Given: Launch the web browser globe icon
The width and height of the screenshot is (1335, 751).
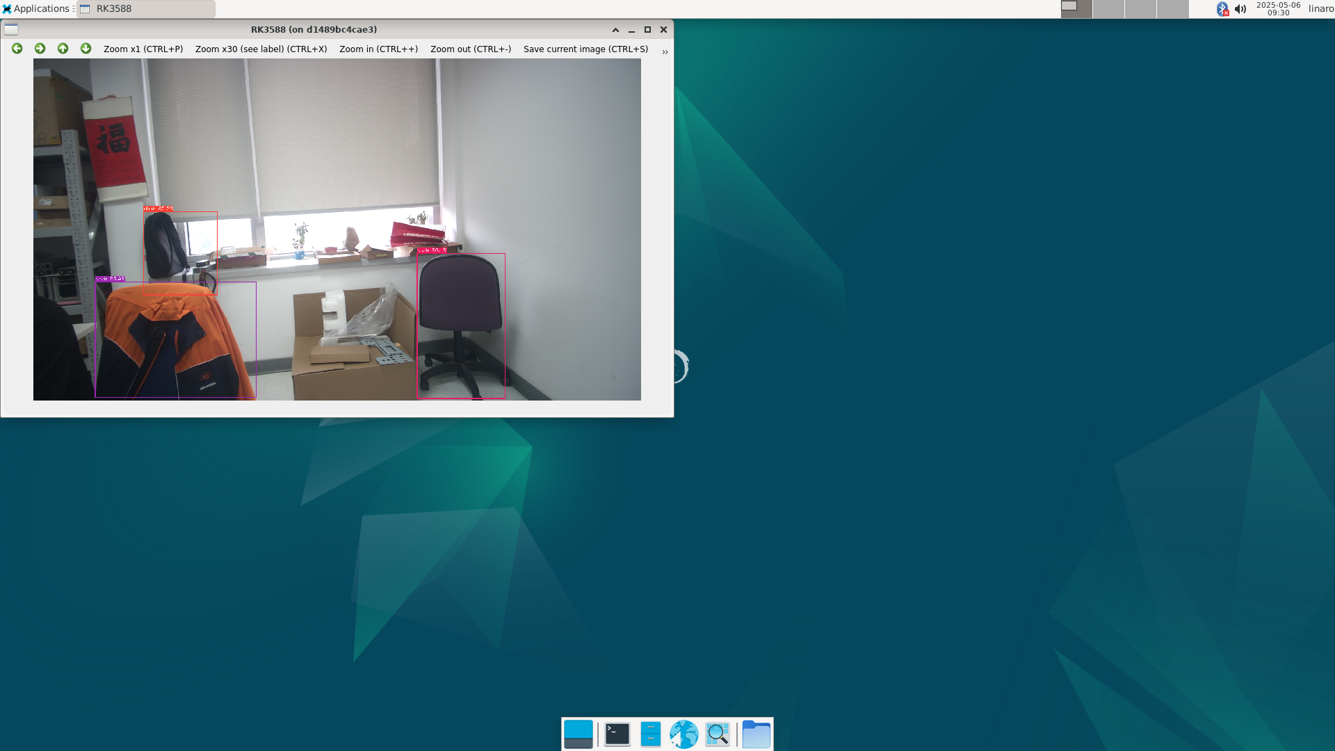Looking at the screenshot, I should coord(683,734).
